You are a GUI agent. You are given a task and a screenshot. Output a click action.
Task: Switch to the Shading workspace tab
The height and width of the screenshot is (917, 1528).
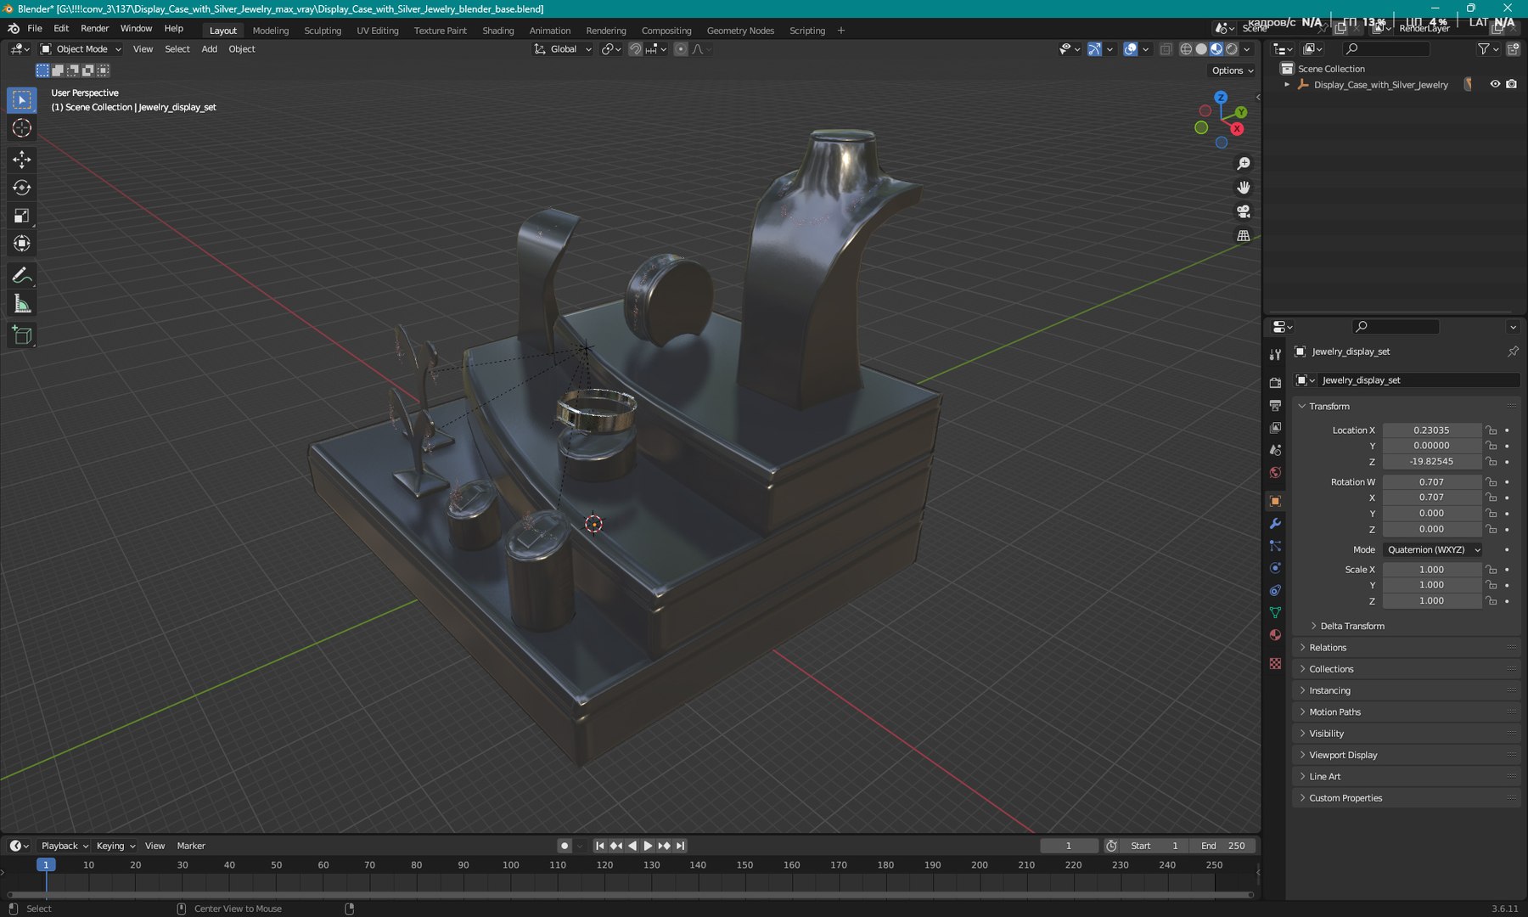click(497, 31)
